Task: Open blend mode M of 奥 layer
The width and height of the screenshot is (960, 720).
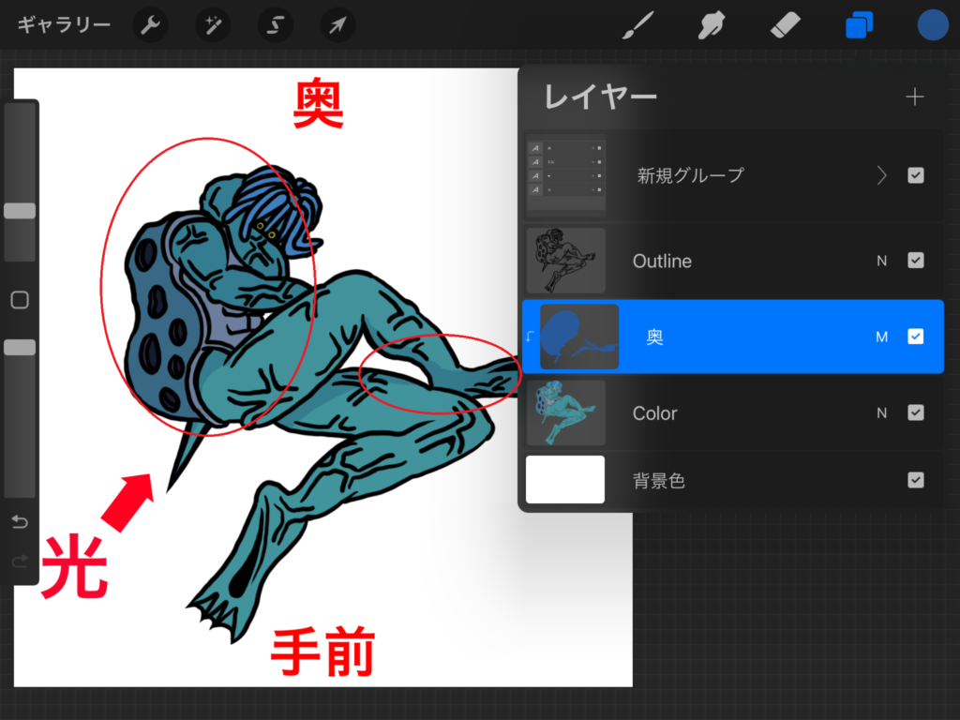Action: [881, 337]
